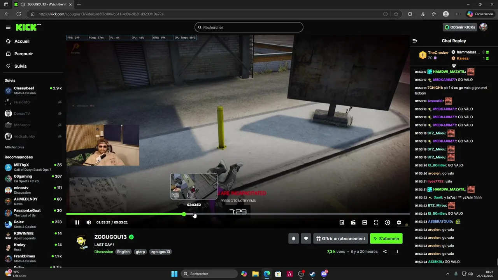Click chat username El_B0mBer first message
498x280 pixels.
pyautogui.click(x=438, y=165)
